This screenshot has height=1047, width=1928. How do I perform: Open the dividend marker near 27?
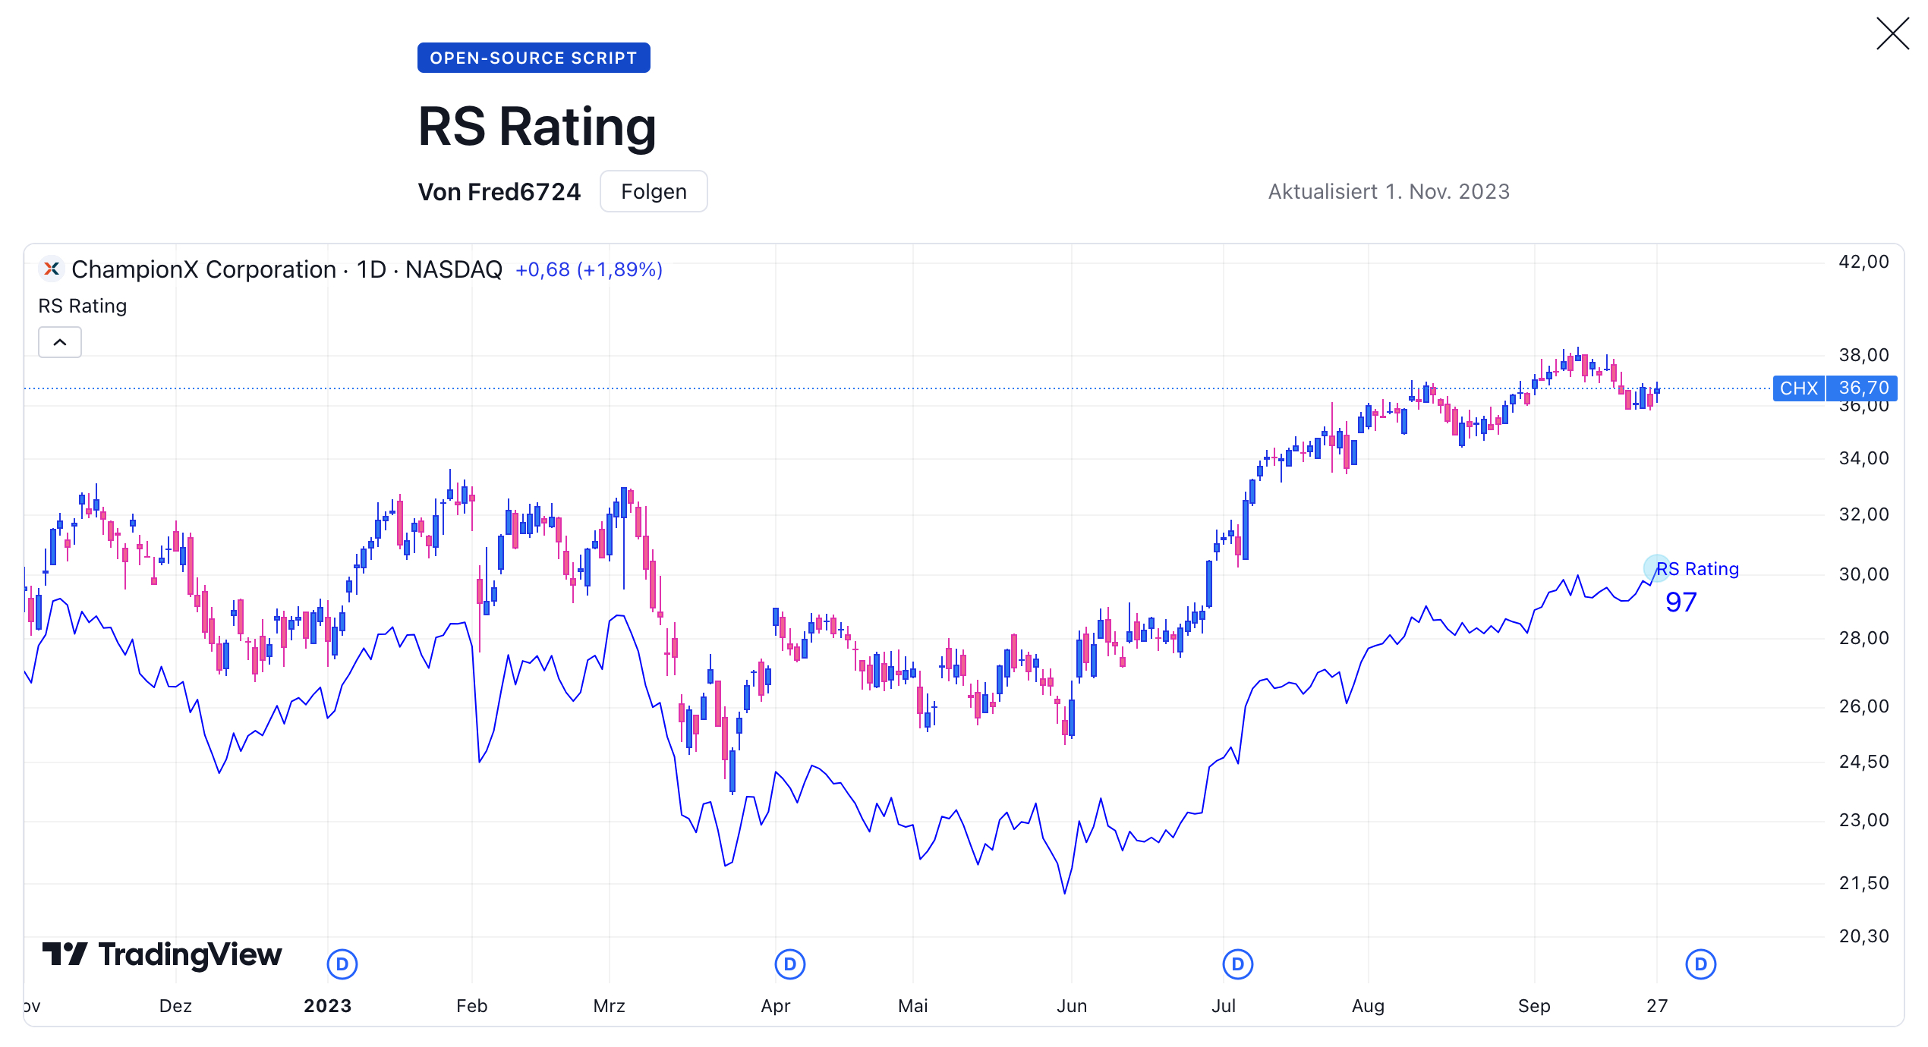(x=1700, y=964)
